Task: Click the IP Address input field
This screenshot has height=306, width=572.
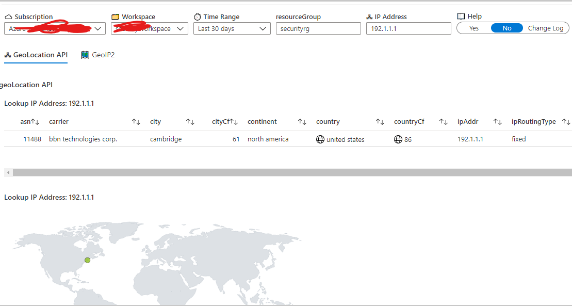Action: tap(408, 28)
